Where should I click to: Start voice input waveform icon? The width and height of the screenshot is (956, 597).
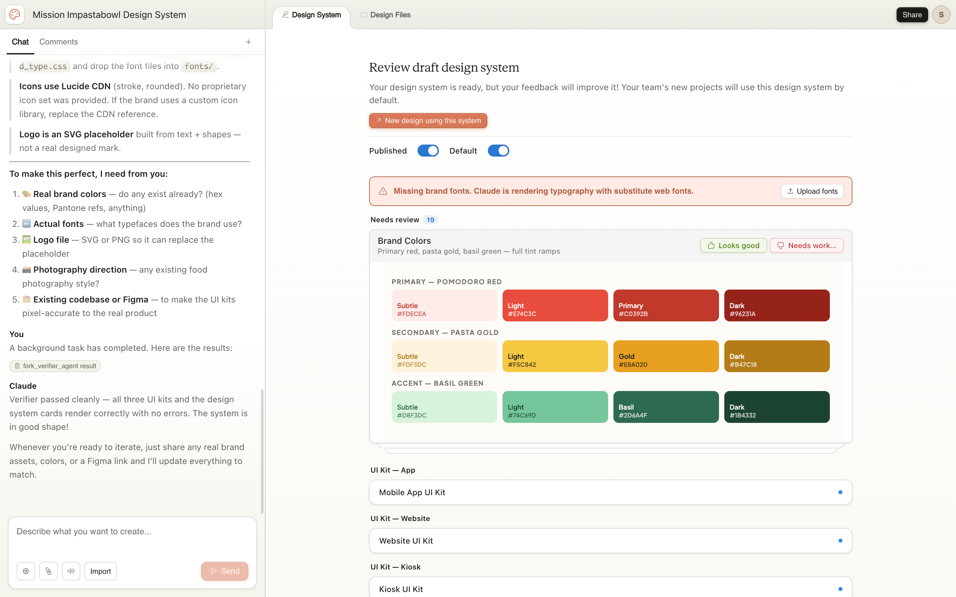pos(71,571)
